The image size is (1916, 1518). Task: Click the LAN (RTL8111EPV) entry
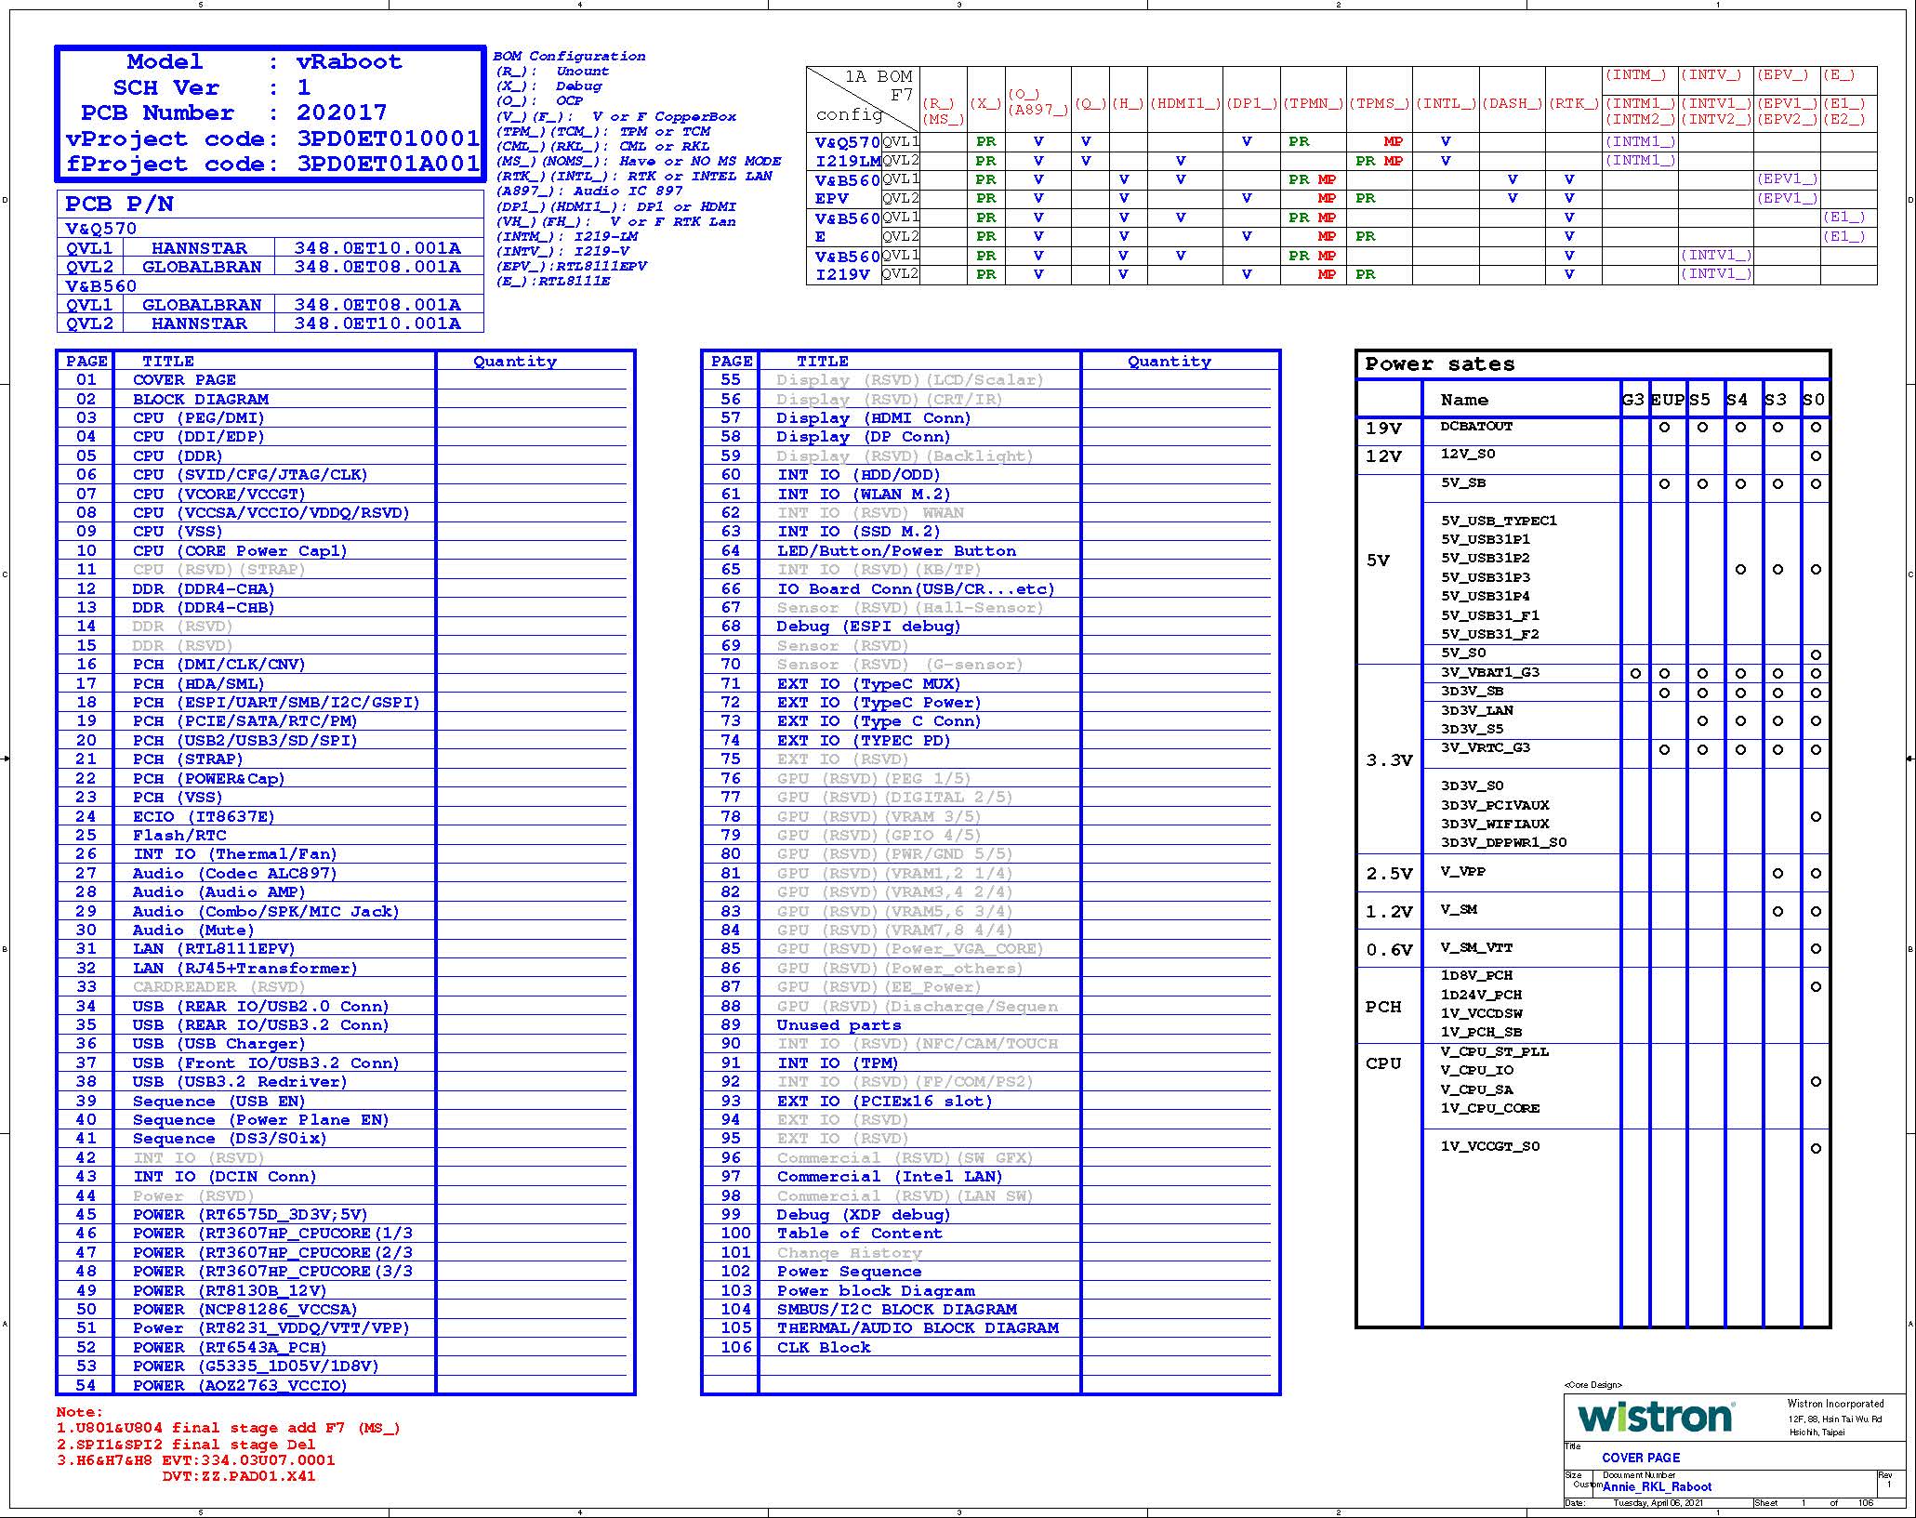(213, 948)
